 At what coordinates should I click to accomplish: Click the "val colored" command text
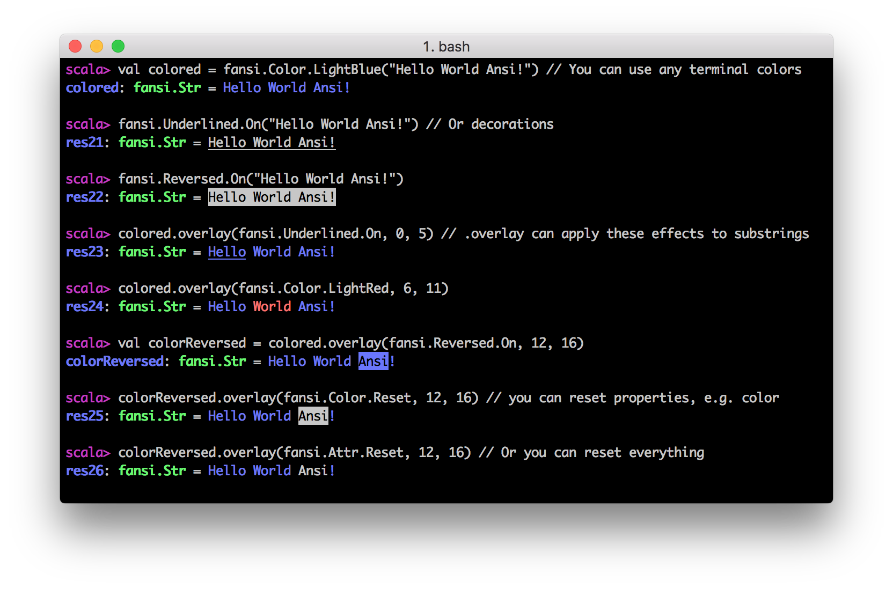coord(159,70)
